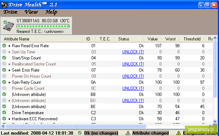This screenshot has height=136, width=219.
Task: Click green status icon for Raw Read Error Rate
Action: 4,45
